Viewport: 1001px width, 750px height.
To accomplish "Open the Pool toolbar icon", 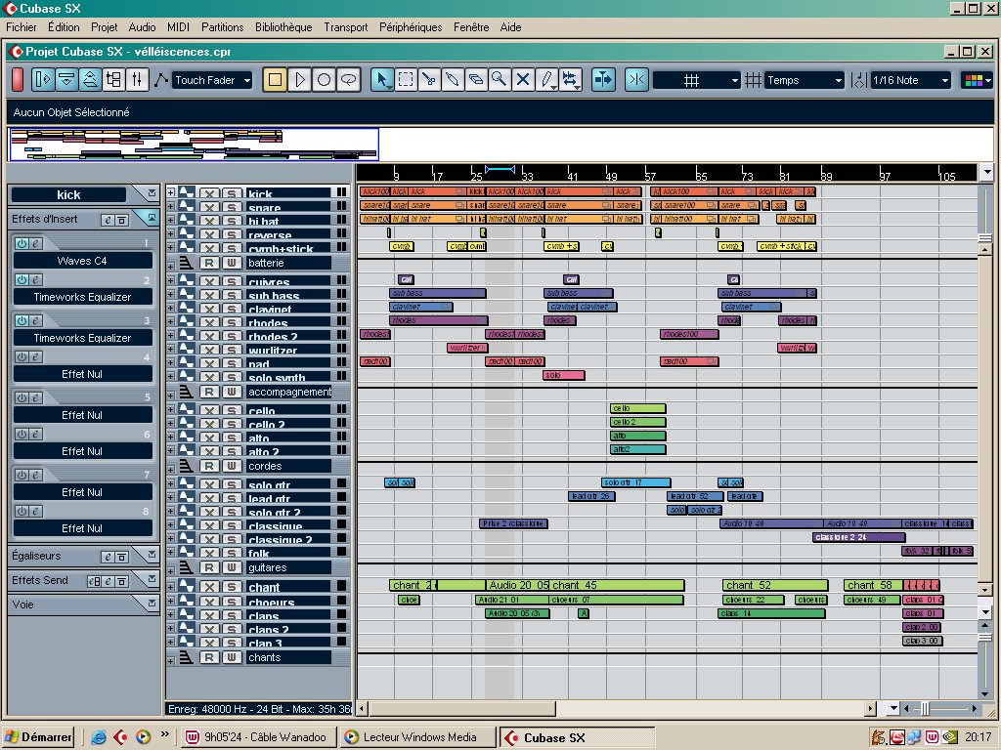I will coord(113,80).
